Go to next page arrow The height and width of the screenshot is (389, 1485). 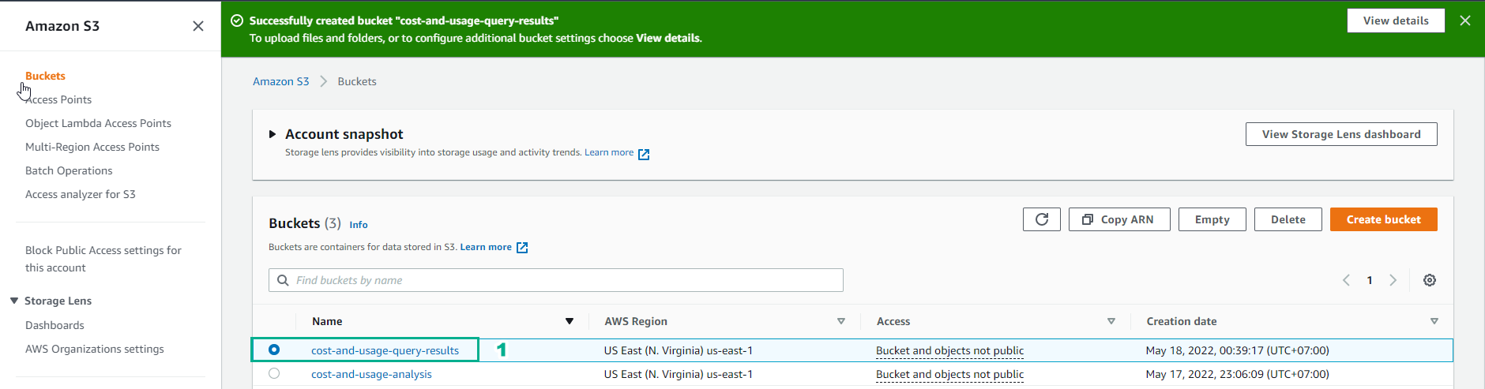1393,280
